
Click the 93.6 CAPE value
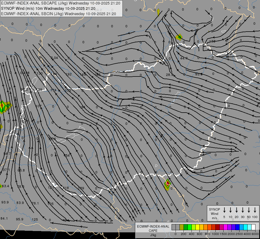199,74
